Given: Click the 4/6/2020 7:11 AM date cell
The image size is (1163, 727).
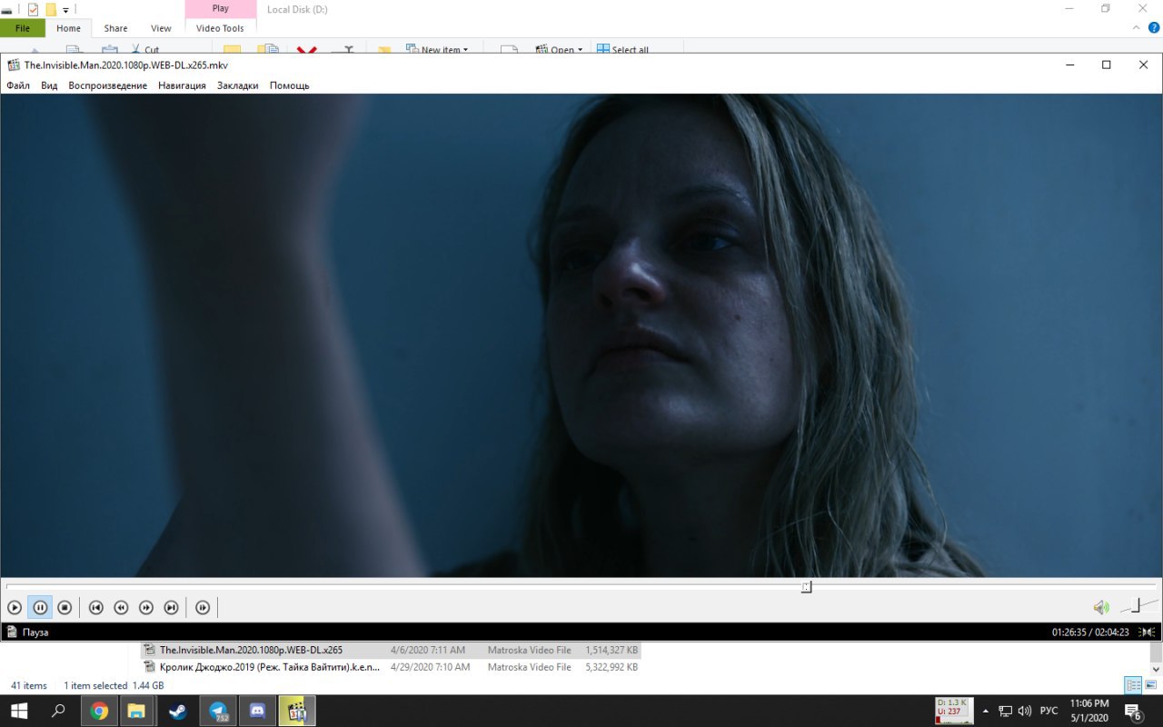Looking at the screenshot, I should (427, 650).
